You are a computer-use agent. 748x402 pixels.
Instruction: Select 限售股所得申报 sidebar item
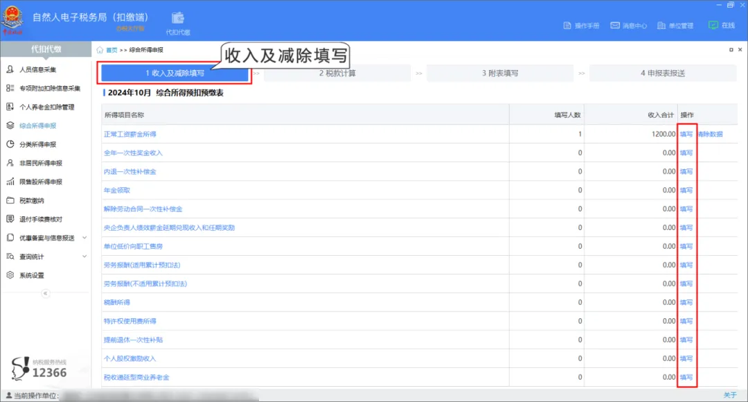(39, 182)
